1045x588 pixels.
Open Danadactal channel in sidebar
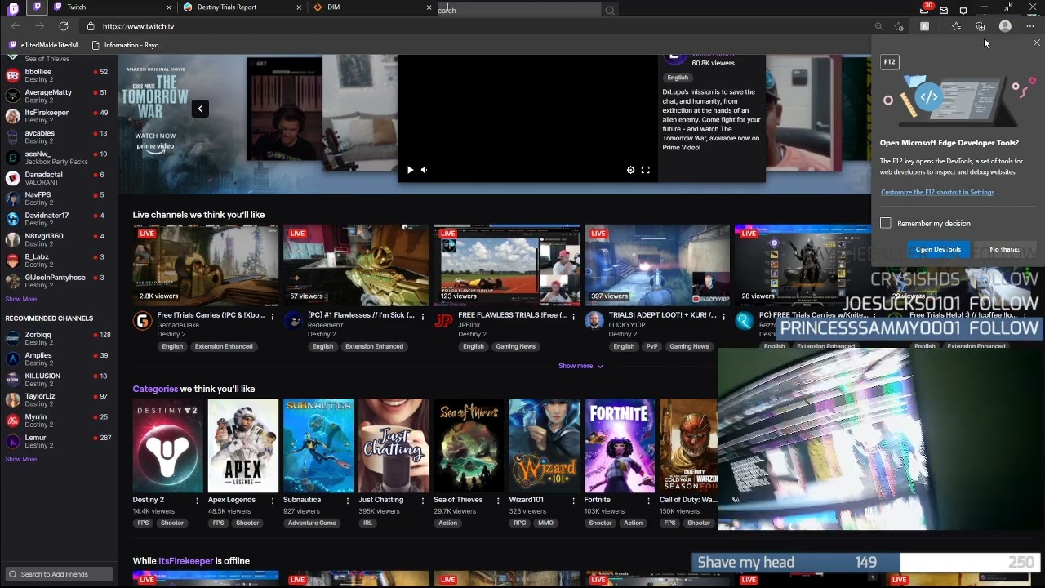pyautogui.click(x=59, y=178)
